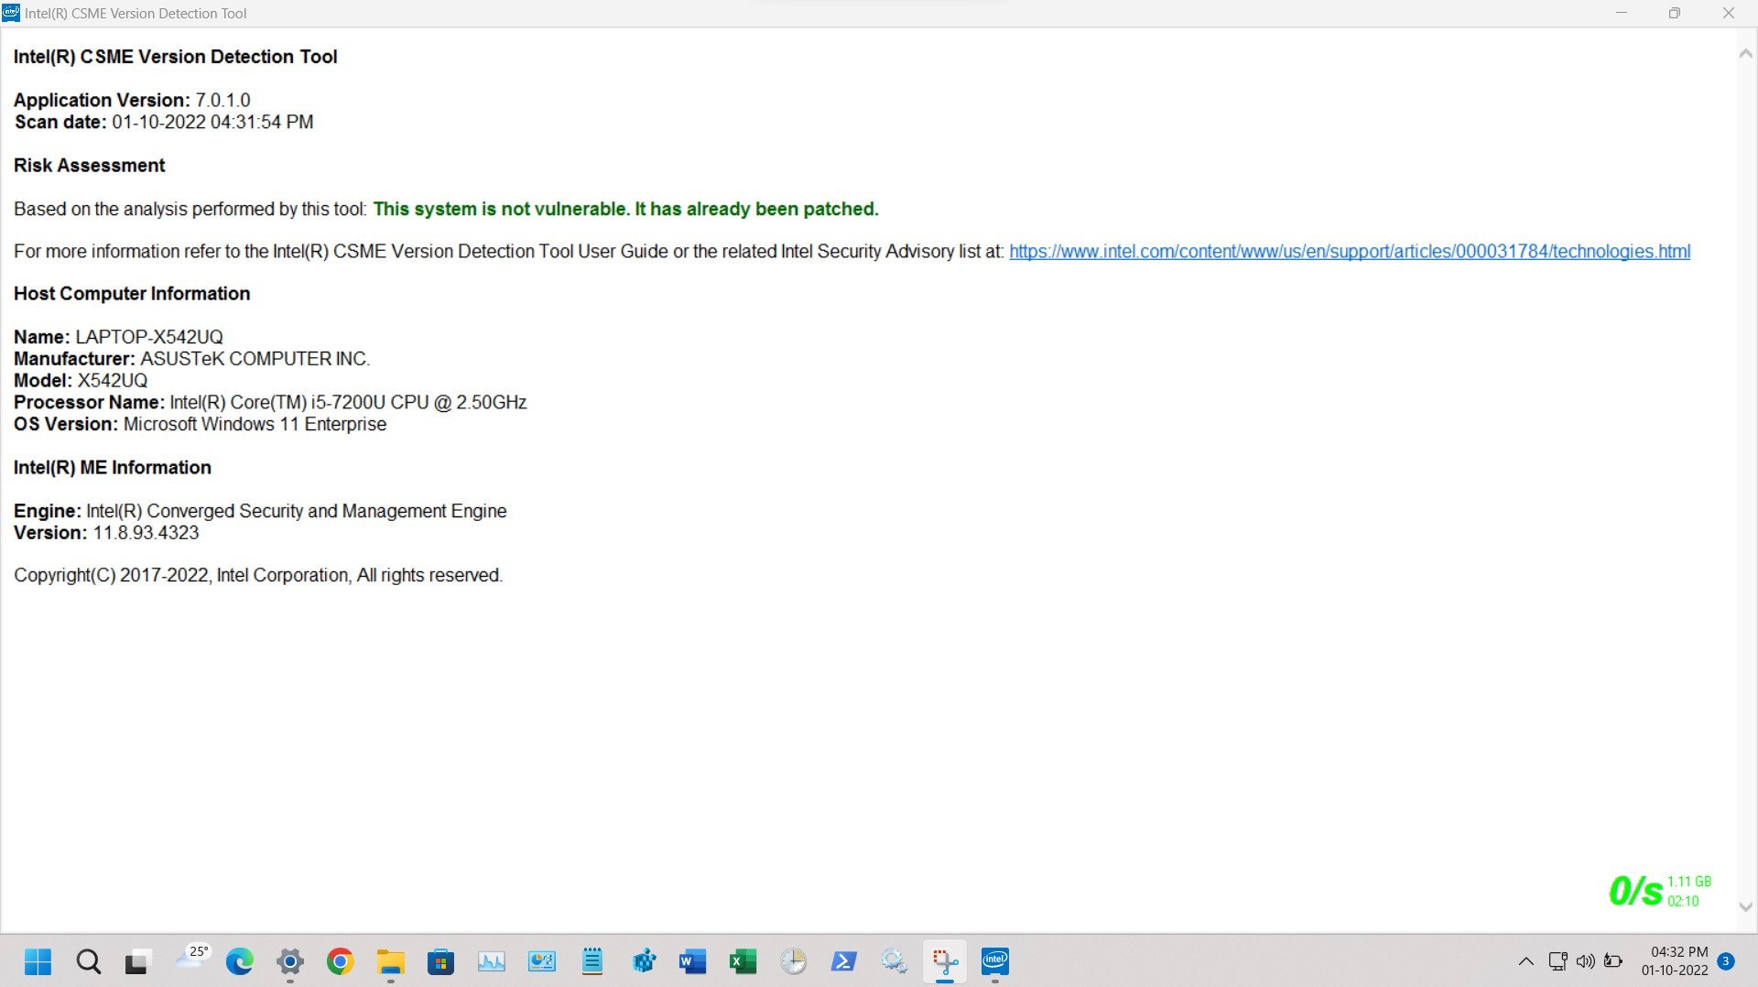Click the Risk Assessment heading
The height and width of the screenshot is (987, 1758).
(90, 166)
